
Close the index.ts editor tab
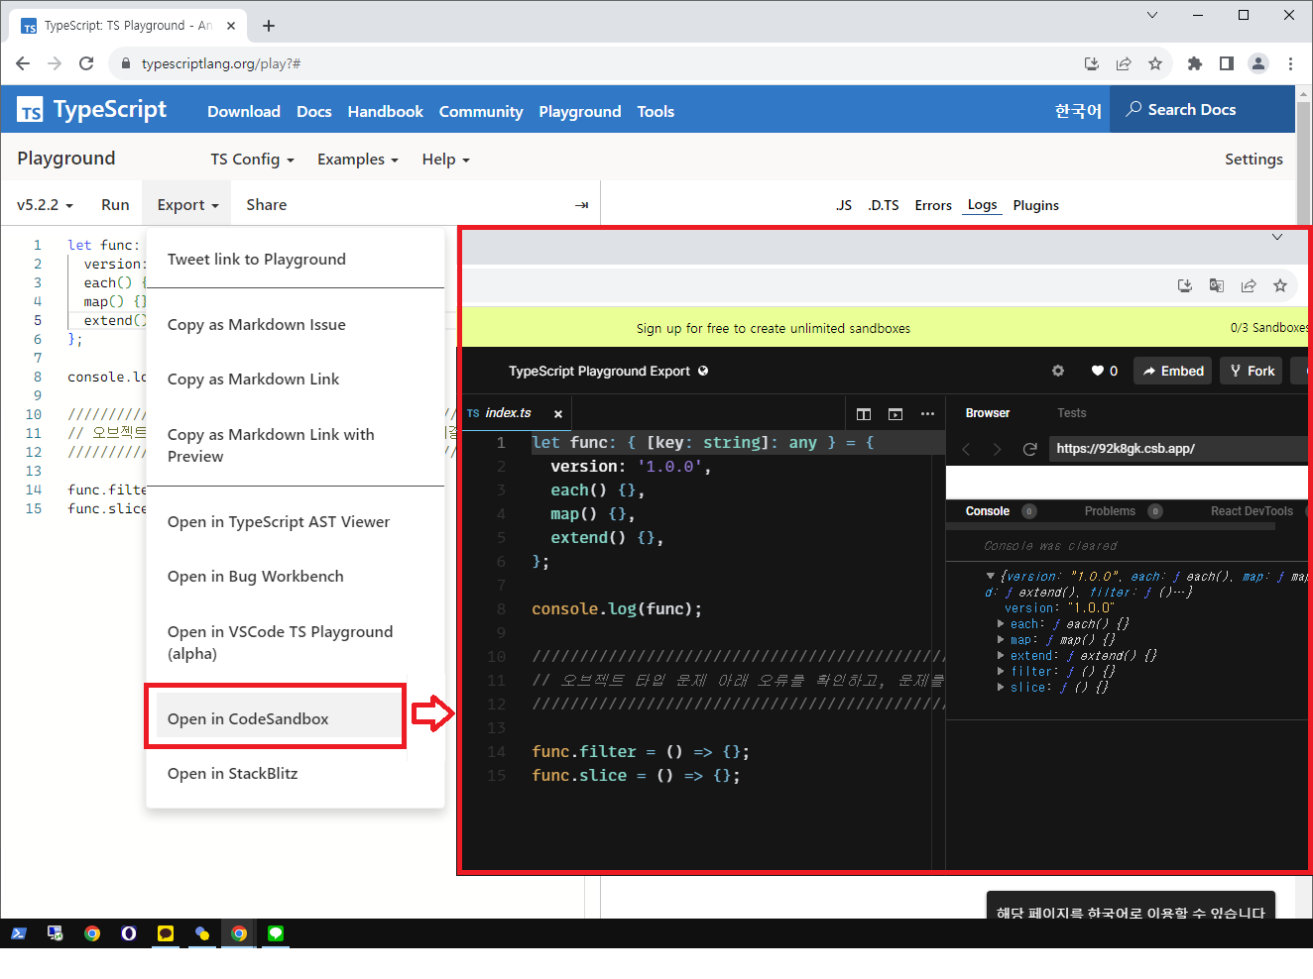point(558,414)
